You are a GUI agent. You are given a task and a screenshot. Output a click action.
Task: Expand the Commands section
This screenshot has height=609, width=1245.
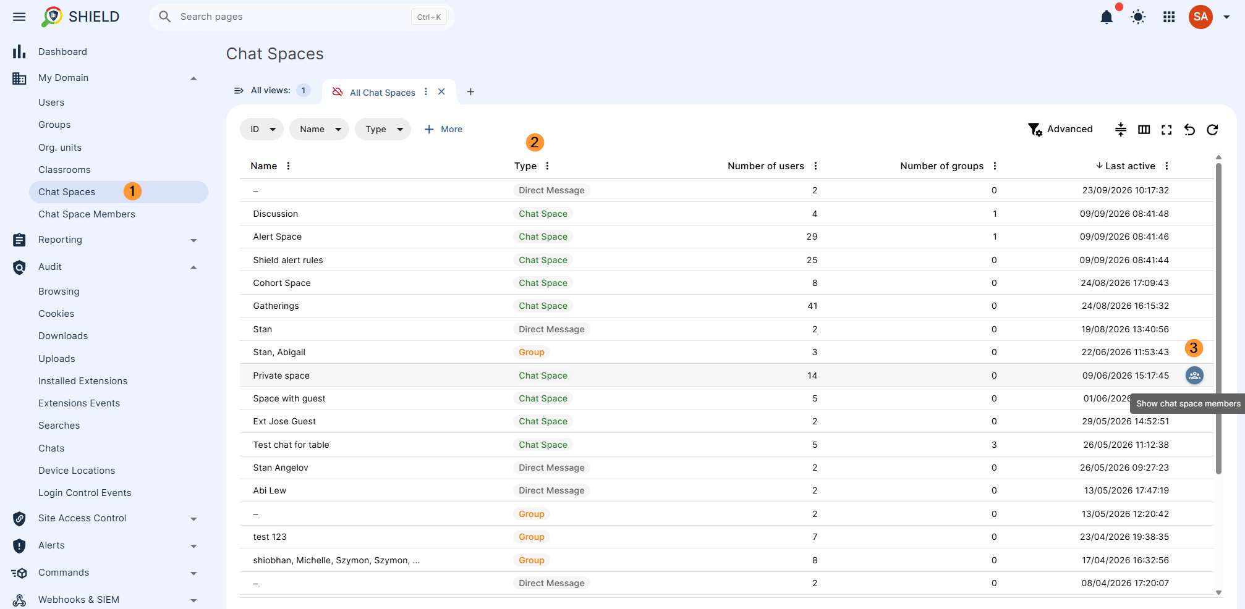(x=193, y=573)
